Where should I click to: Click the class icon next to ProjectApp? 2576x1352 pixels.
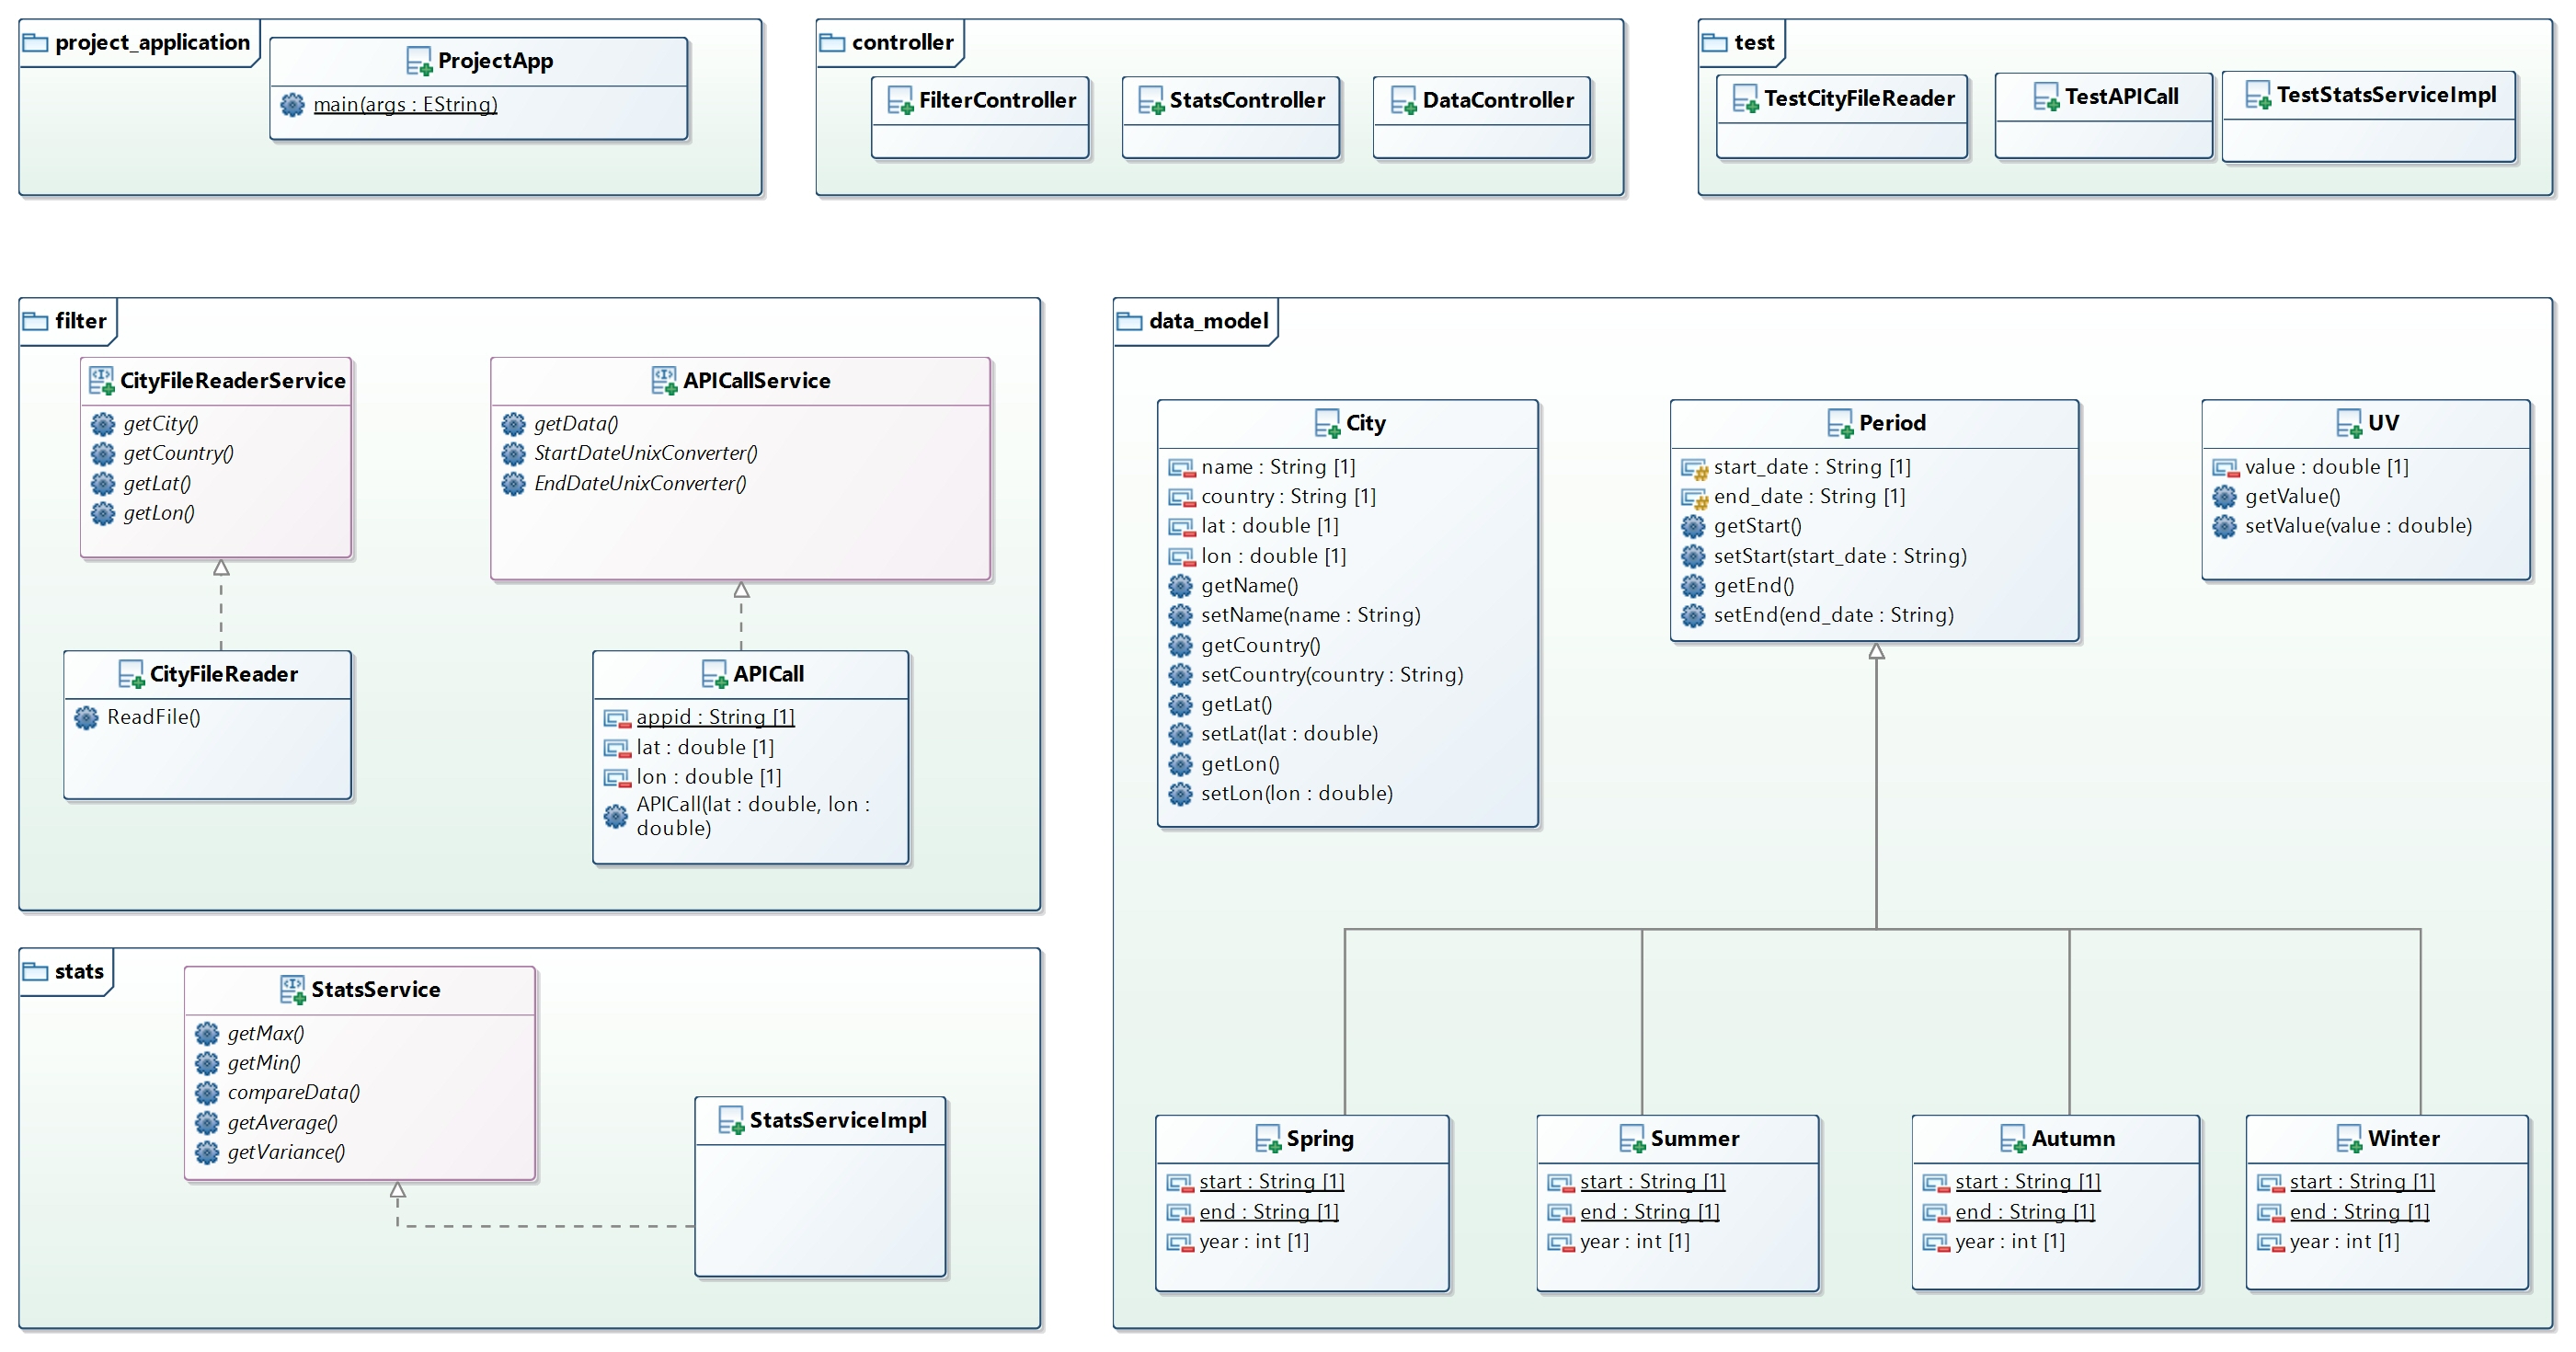(418, 61)
